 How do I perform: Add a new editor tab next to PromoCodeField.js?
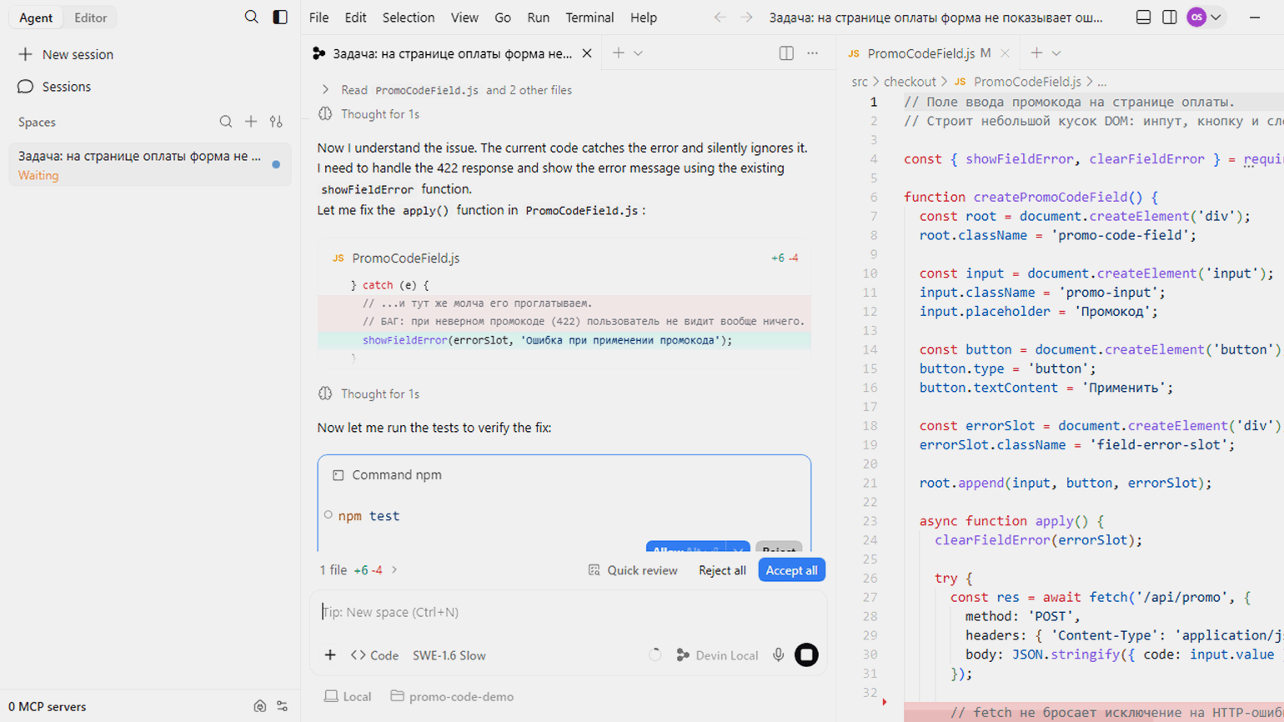pyautogui.click(x=1036, y=53)
